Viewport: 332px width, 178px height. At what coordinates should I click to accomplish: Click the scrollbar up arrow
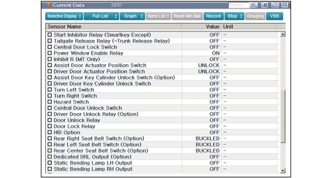point(282,34)
